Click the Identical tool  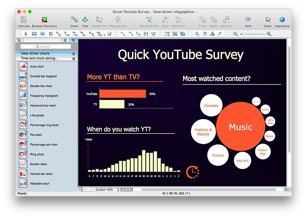coord(226,22)
